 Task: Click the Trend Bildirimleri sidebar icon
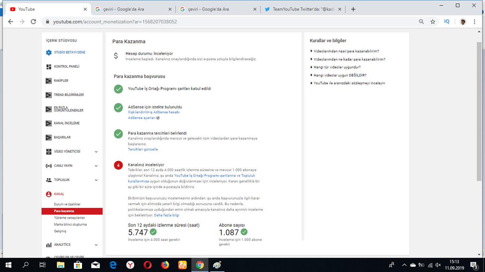point(48,95)
